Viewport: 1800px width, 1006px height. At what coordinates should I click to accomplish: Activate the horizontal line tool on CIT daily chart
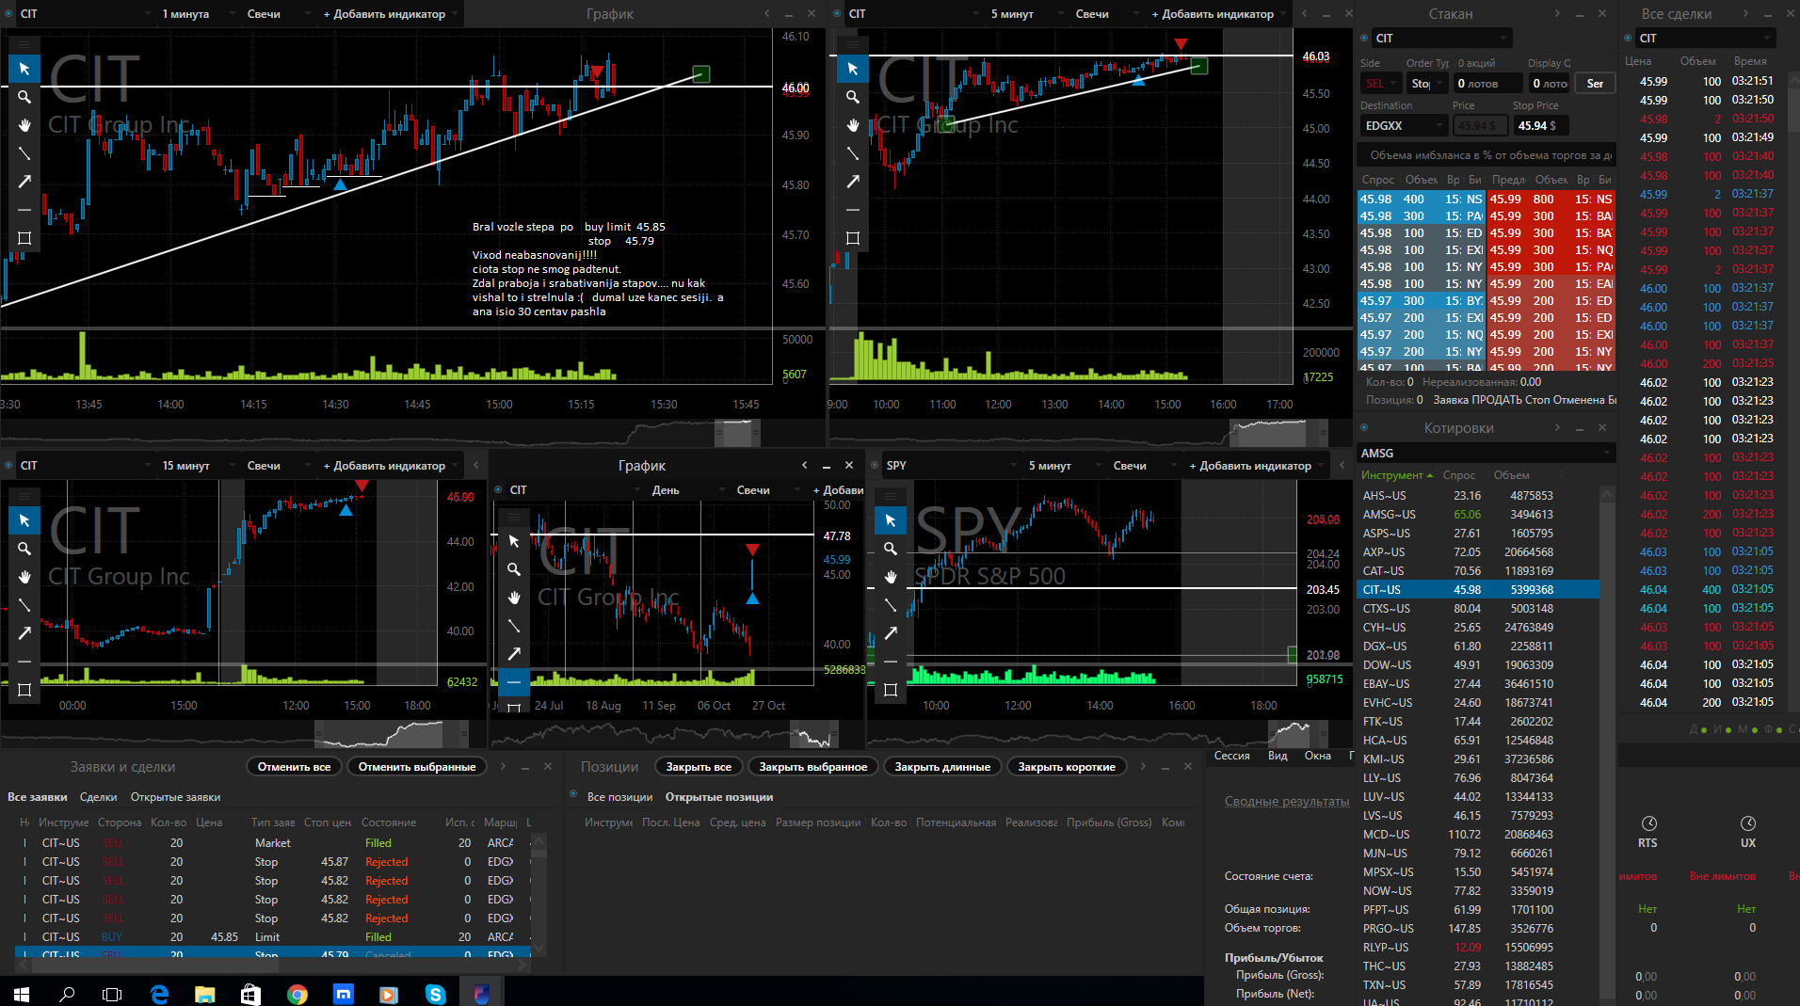pos(514,682)
